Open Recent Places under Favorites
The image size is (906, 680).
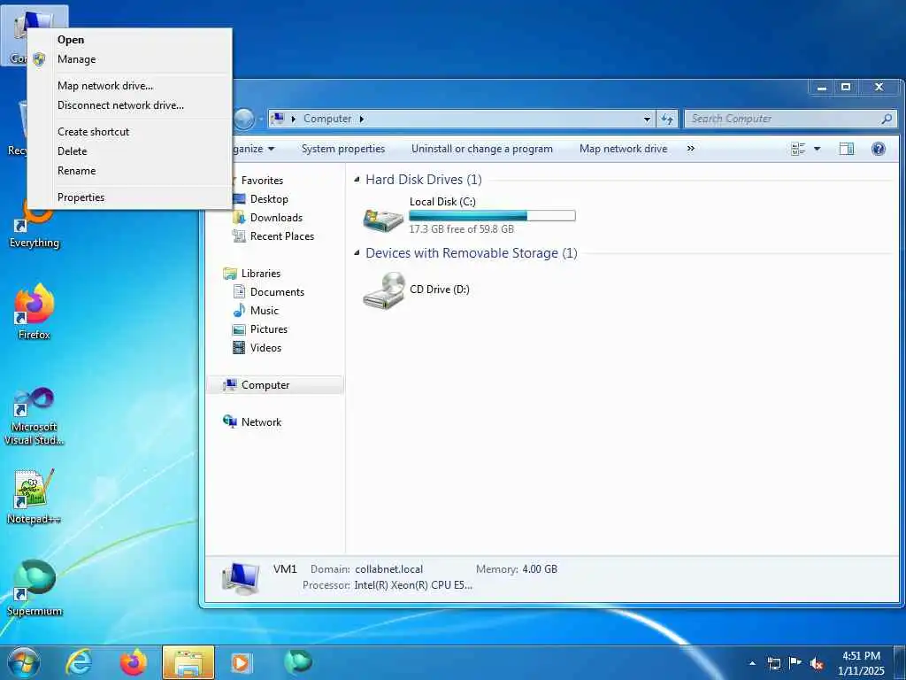pos(282,236)
